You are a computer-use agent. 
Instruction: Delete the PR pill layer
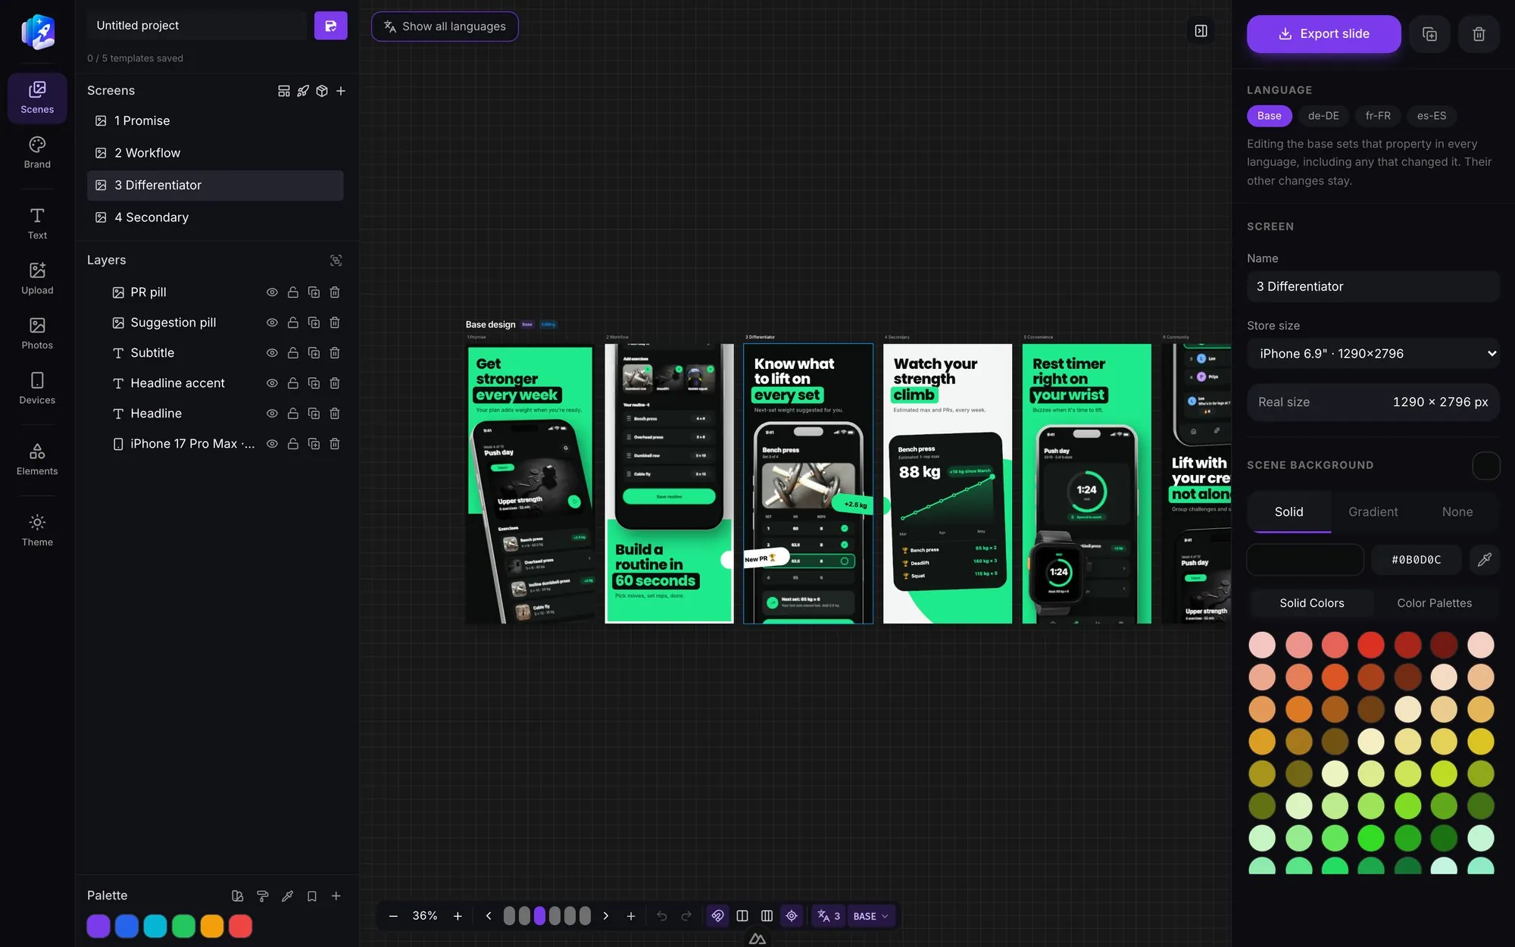(x=335, y=292)
